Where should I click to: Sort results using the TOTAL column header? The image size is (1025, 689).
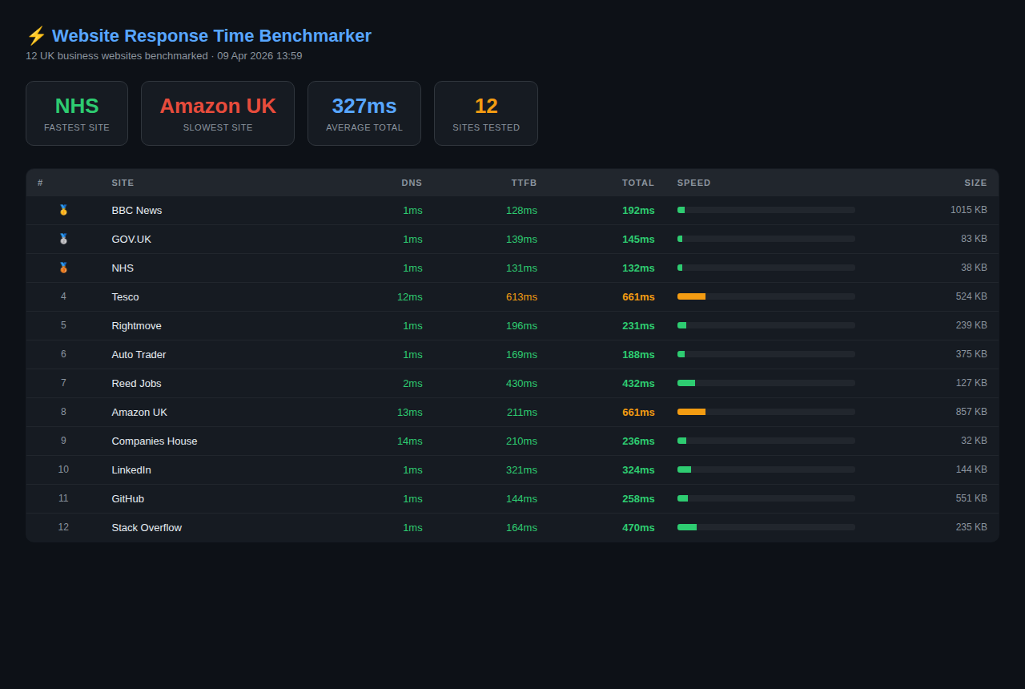point(638,183)
